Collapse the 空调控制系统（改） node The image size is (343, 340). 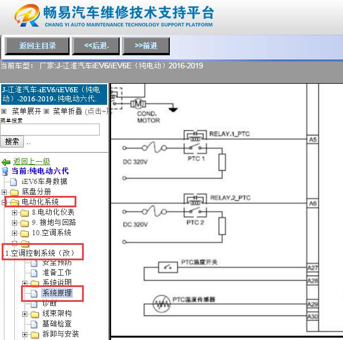click(x=14, y=243)
